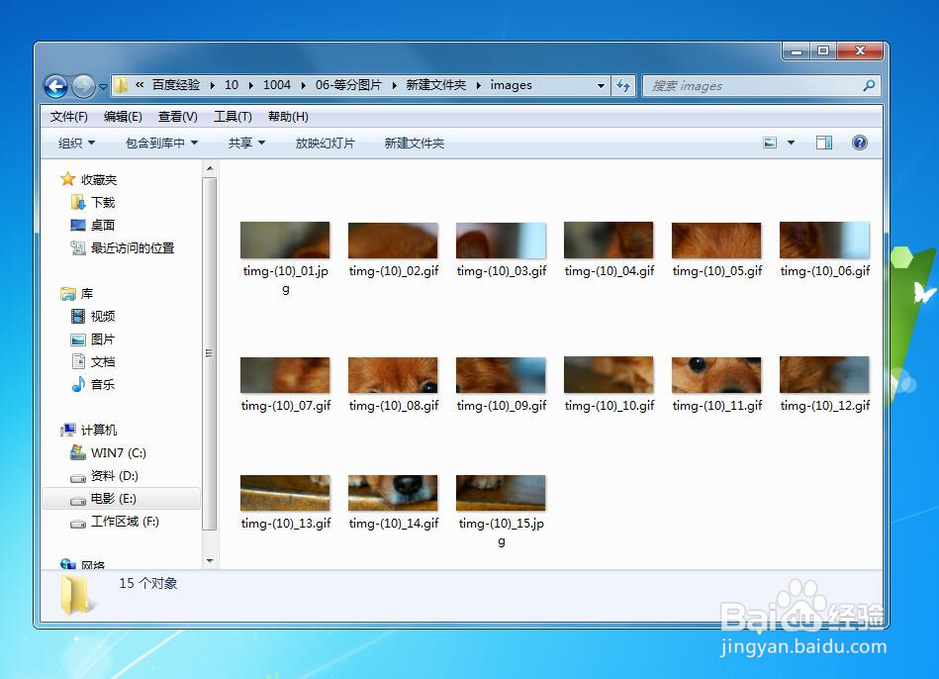Click 百度经验 in the address breadcrumb
The width and height of the screenshot is (939, 679).
[x=175, y=85]
